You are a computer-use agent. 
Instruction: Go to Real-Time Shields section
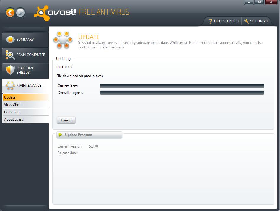click(25, 70)
